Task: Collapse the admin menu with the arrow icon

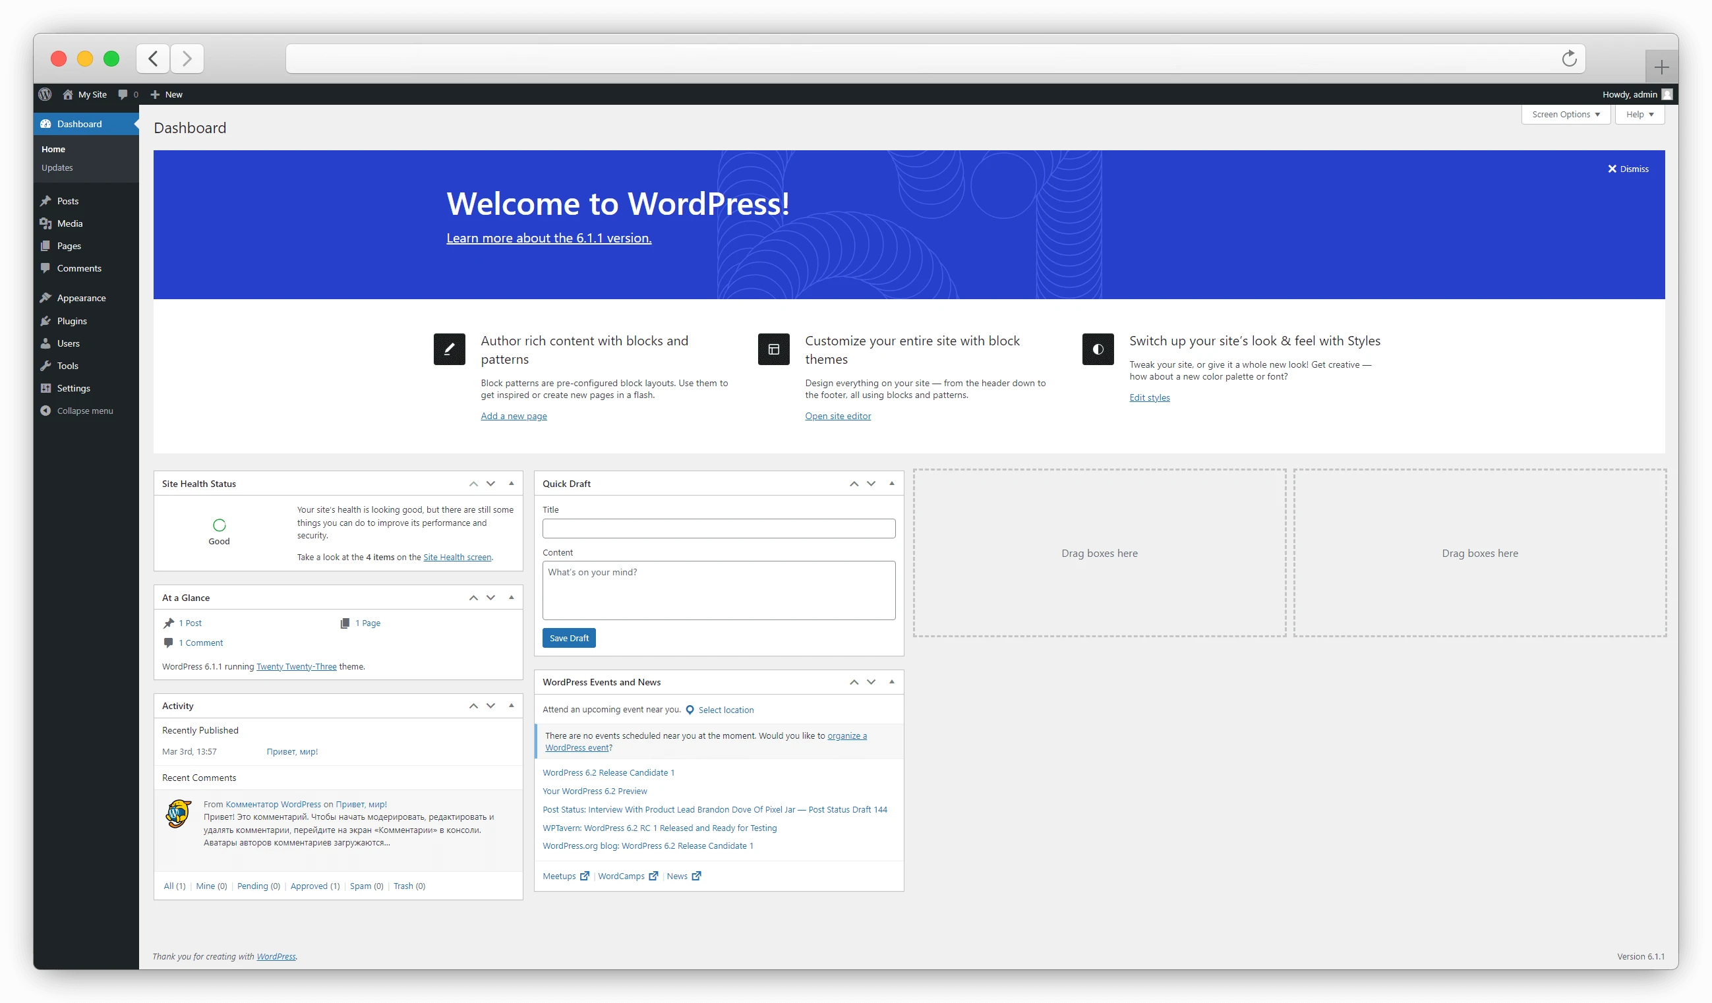Action: pyautogui.click(x=45, y=410)
